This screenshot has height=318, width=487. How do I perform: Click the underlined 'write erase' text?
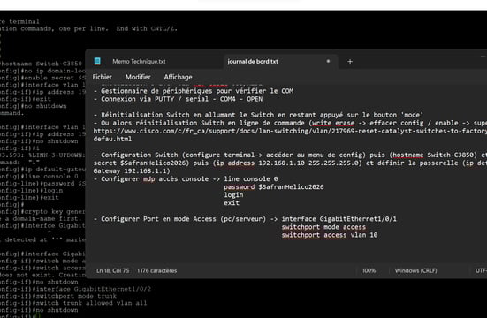333,123
